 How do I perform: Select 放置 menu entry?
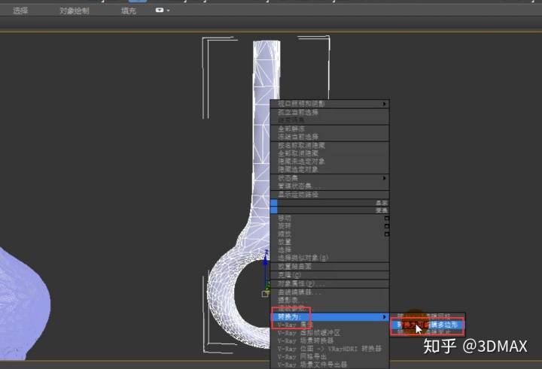[x=330, y=242]
